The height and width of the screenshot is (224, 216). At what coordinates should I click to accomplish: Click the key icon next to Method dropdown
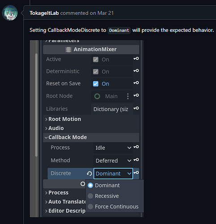pos(136,159)
